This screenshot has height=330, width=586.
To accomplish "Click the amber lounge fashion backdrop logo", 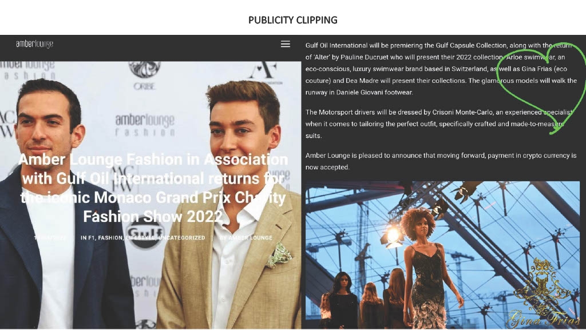I will click(145, 125).
